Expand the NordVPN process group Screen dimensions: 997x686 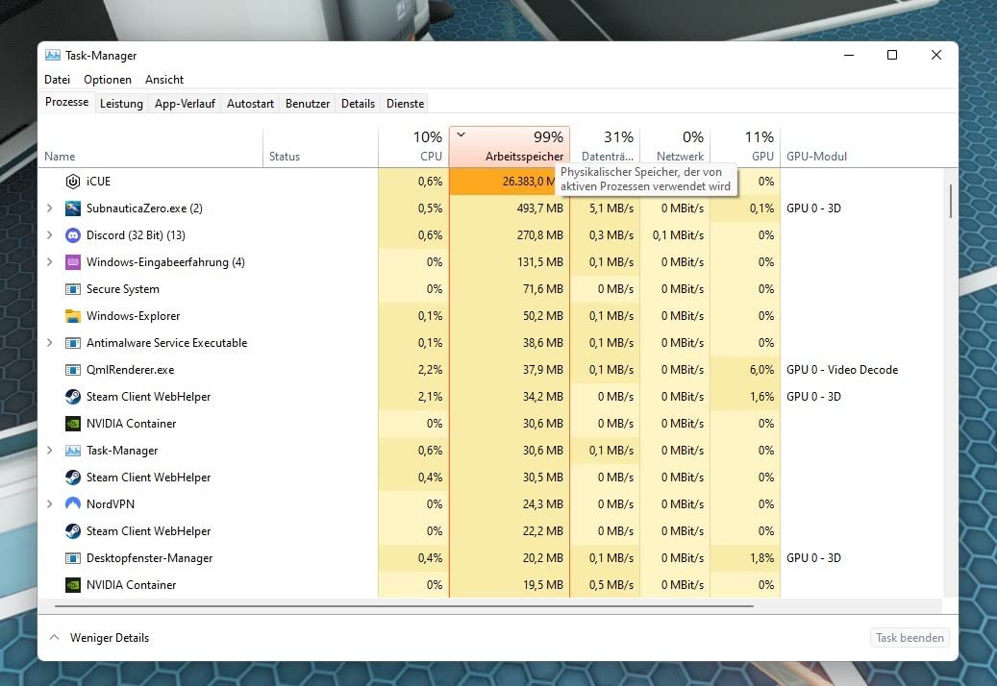(50, 503)
